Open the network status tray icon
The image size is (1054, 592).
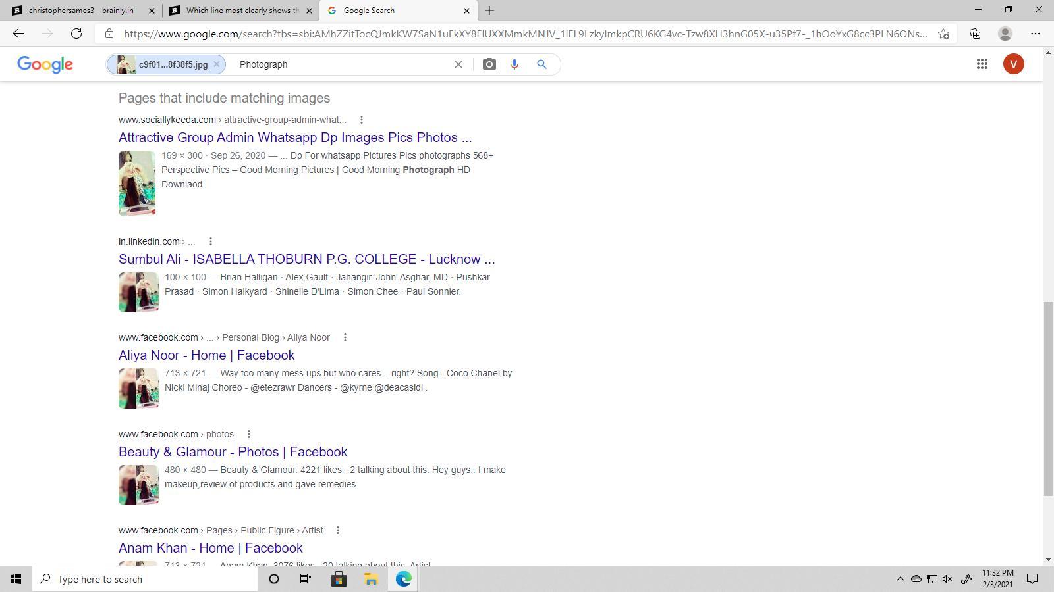[932, 579]
